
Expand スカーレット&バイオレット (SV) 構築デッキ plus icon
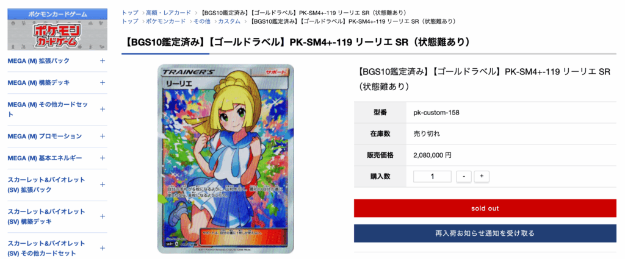pos(103,217)
